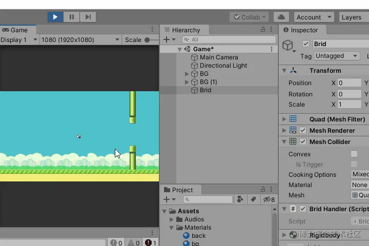Open the Project panel three-dot menu
Screen dimensions: 369x246
pos(271,189)
